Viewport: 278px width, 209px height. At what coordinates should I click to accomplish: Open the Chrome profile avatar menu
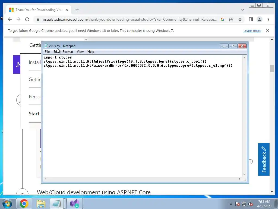tap(259, 19)
